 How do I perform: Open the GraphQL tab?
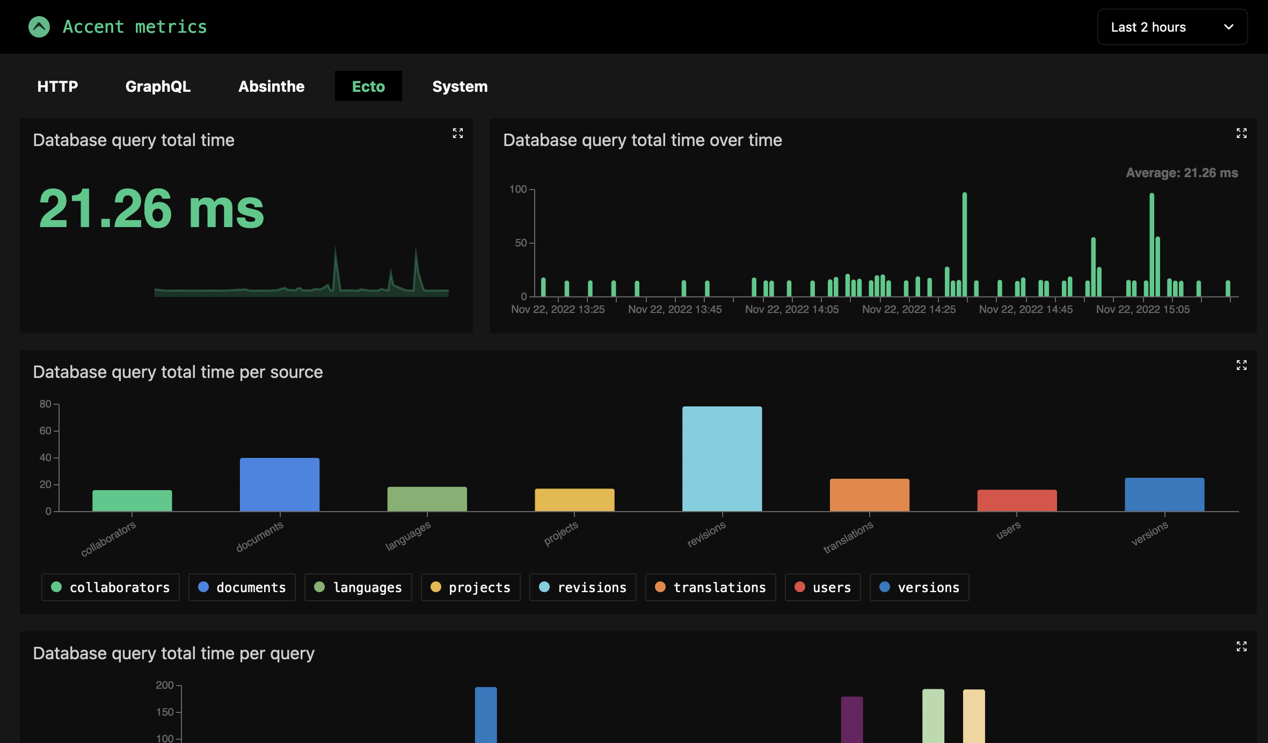click(158, 86)
